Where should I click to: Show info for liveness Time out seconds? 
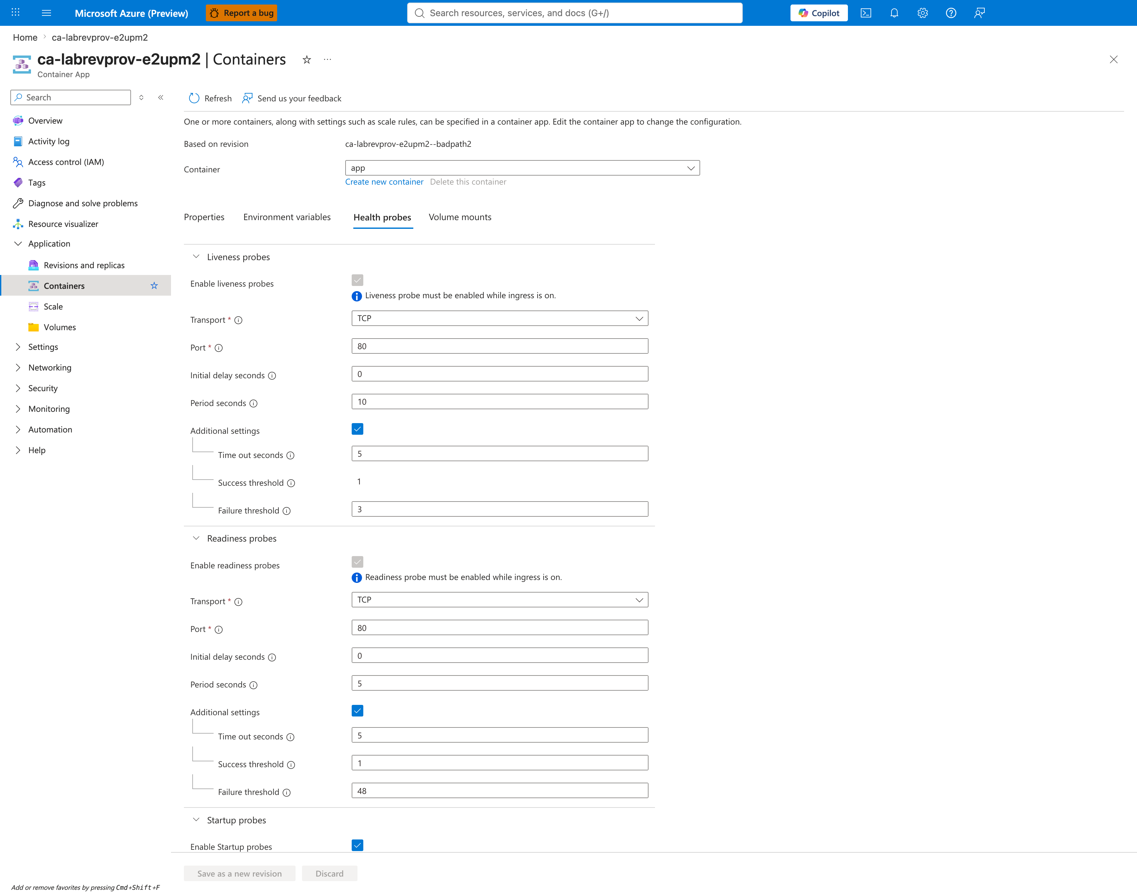tap(290, 455)
